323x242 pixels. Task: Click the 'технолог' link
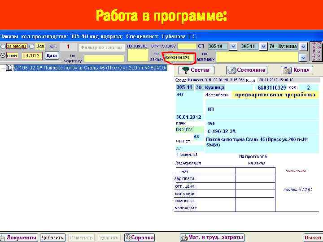coord(296,171)
